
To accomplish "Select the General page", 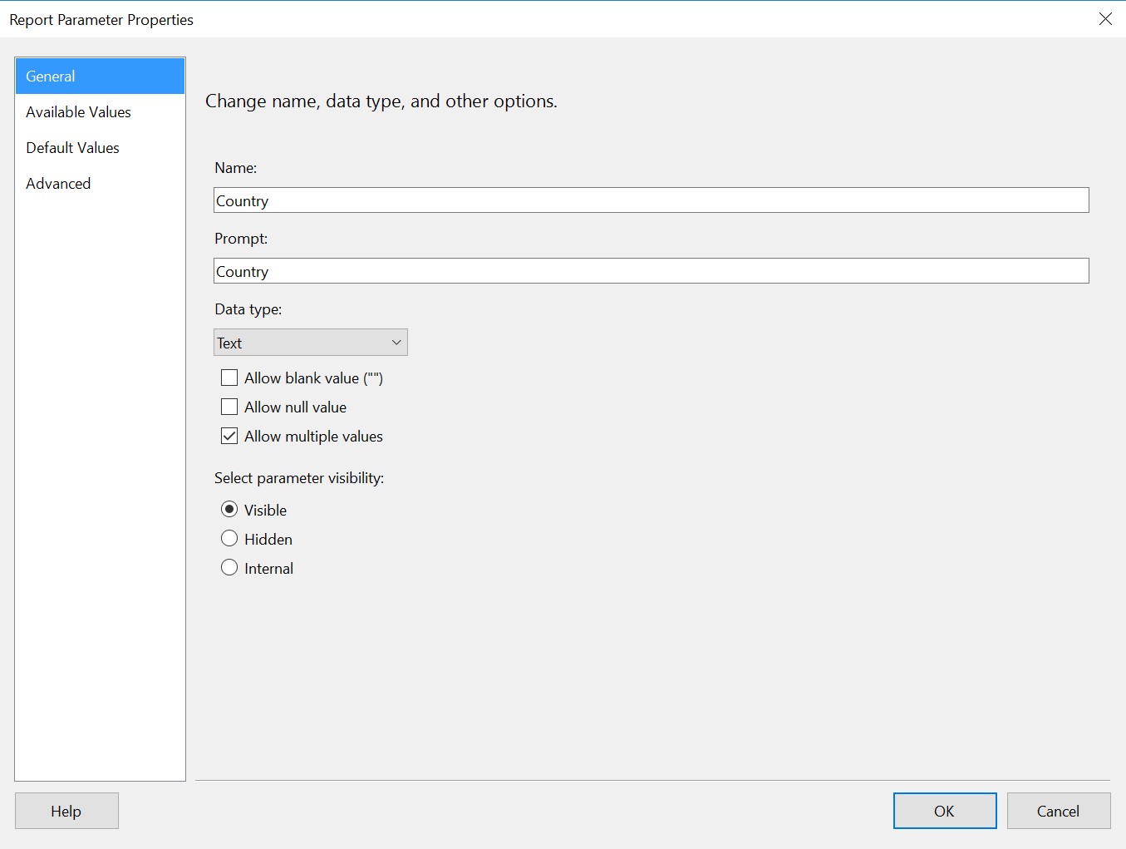I will pos(100,77).
